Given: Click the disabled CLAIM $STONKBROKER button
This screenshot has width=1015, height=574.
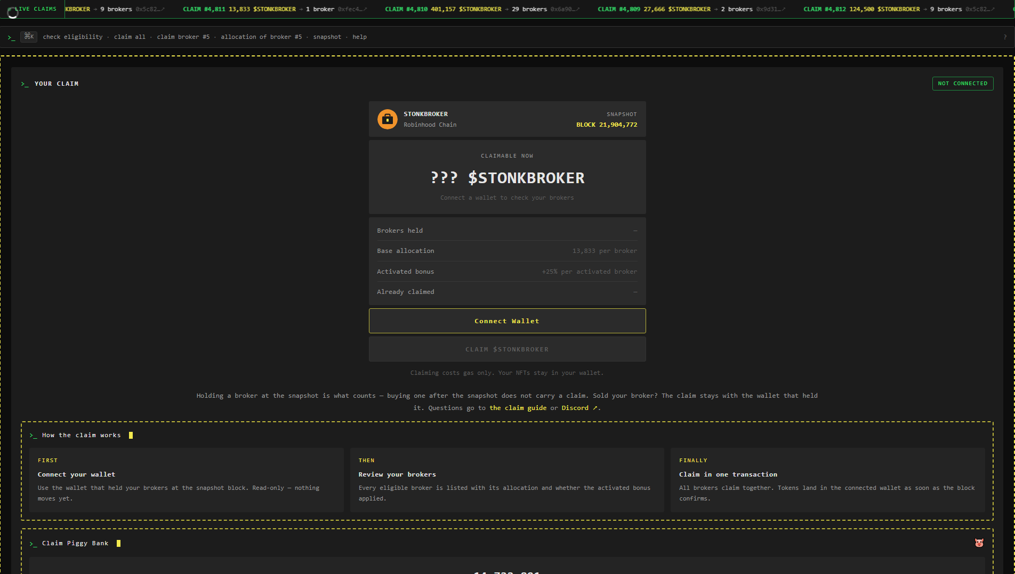Looking at the screenshot, I should pyautogui.click(x=507, y=349).
